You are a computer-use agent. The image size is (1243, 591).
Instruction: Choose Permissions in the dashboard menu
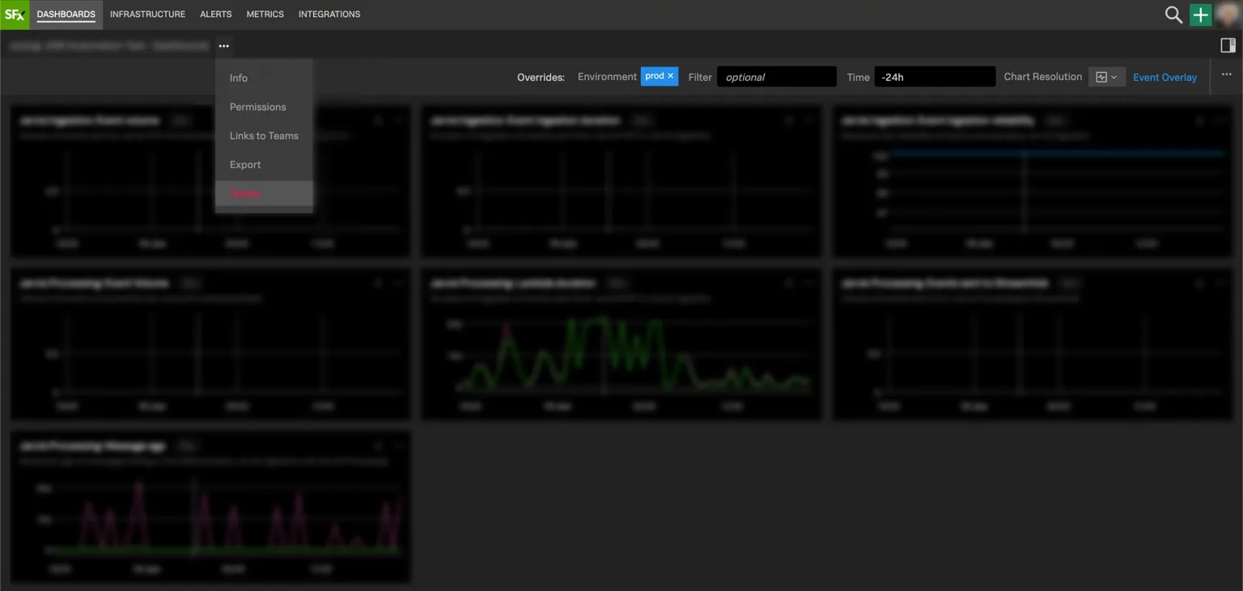pos(257,107)
